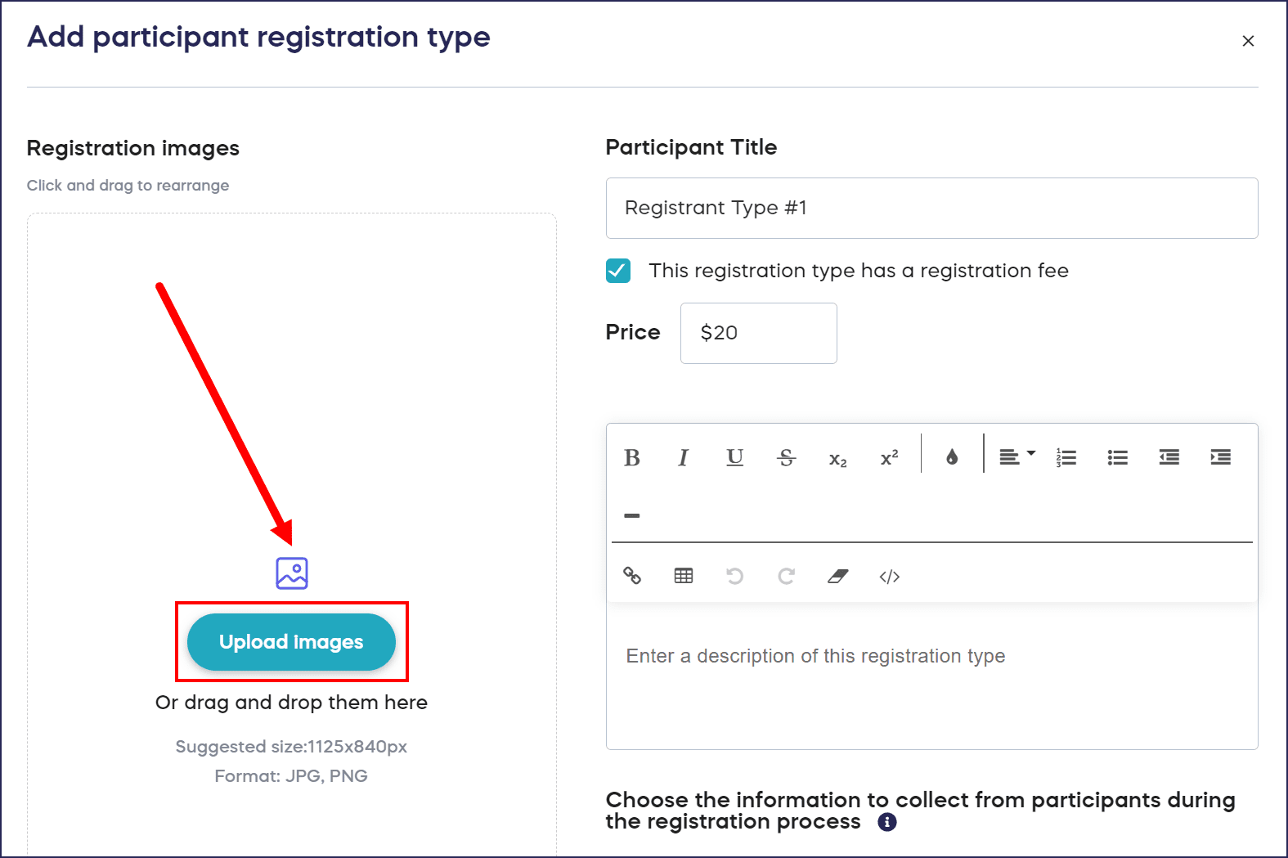The height and width of the screenshot is (858, 1288).
Task: Toggle bold formatting in the editor
Action: click(632, 457)
